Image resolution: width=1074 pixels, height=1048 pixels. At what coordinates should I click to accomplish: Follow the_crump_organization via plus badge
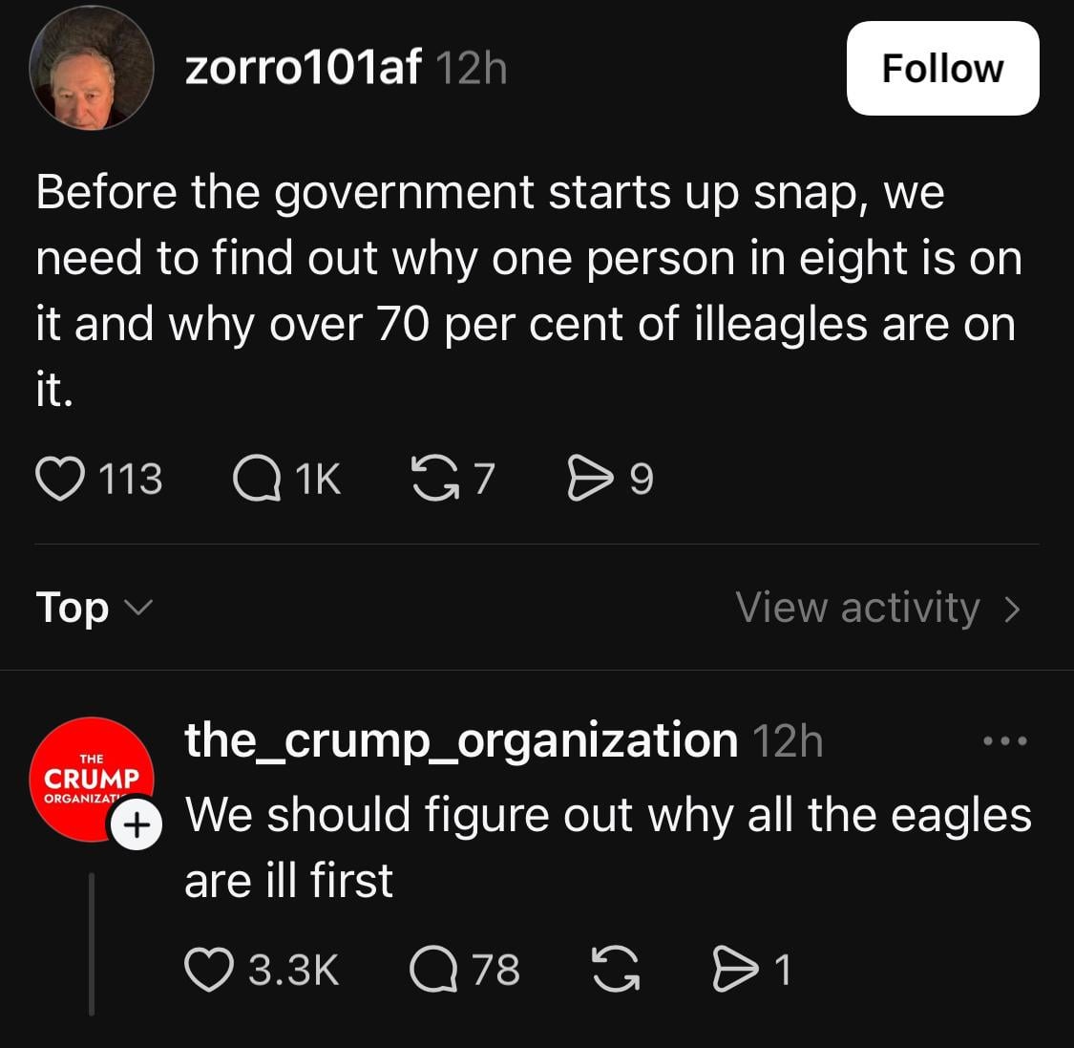click(137, 823)
